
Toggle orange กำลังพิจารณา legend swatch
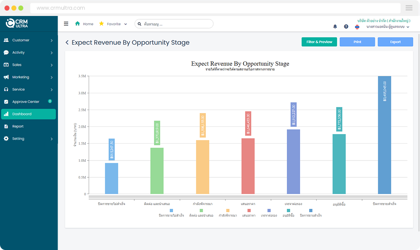click(x=228, y=211)
